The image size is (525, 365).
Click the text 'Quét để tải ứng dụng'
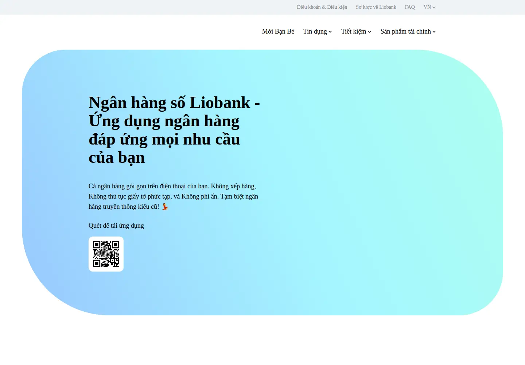pyautogui.click(x=116, y=226)
